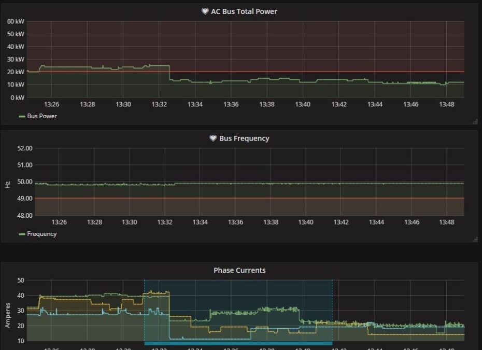482x350 pixels.
Task: Open the Phase Currents panel title menu
Action: (x=239, y=270)
